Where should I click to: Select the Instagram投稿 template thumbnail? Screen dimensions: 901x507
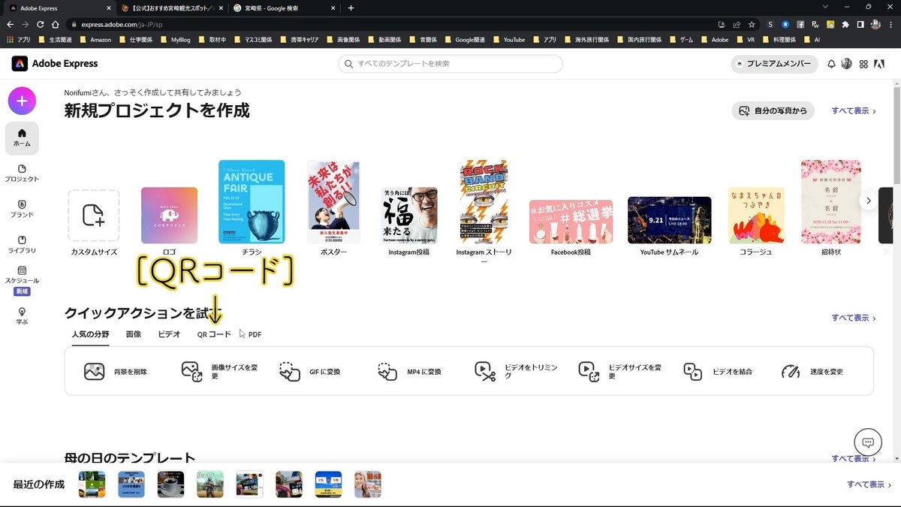tap(408, 216)
